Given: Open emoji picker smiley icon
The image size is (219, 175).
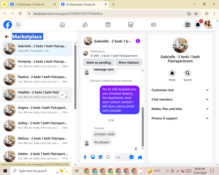Looking at the screenshot, I should pyautogui.click(x=131, y=157).
